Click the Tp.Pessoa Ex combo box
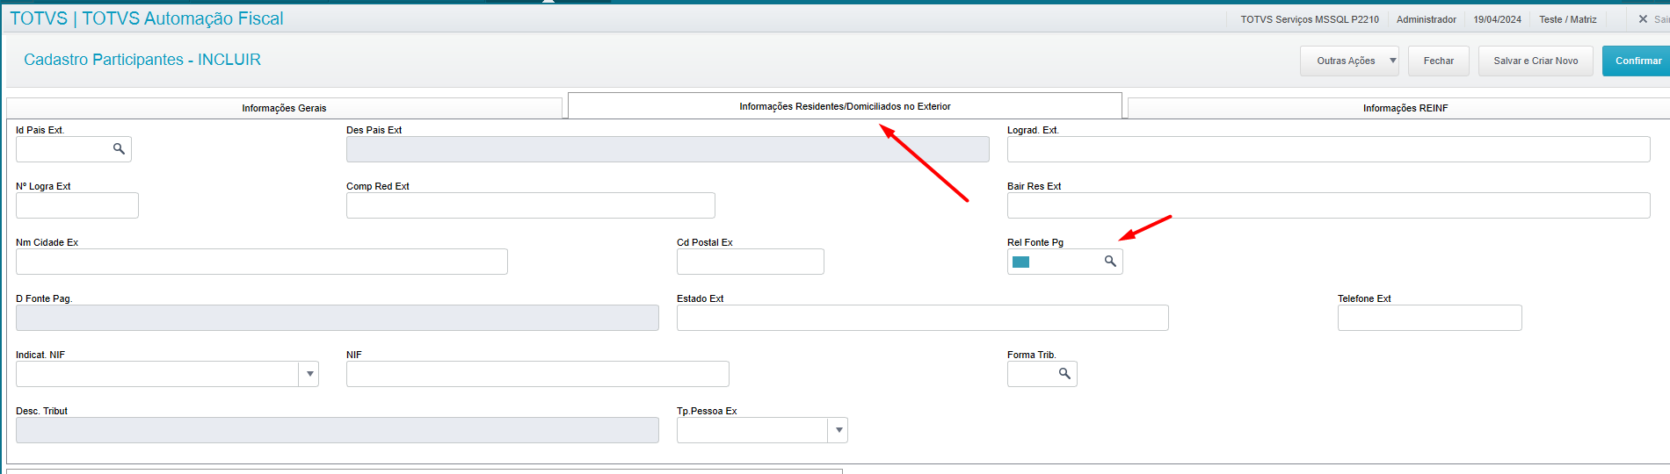 [x=762, y=430]
